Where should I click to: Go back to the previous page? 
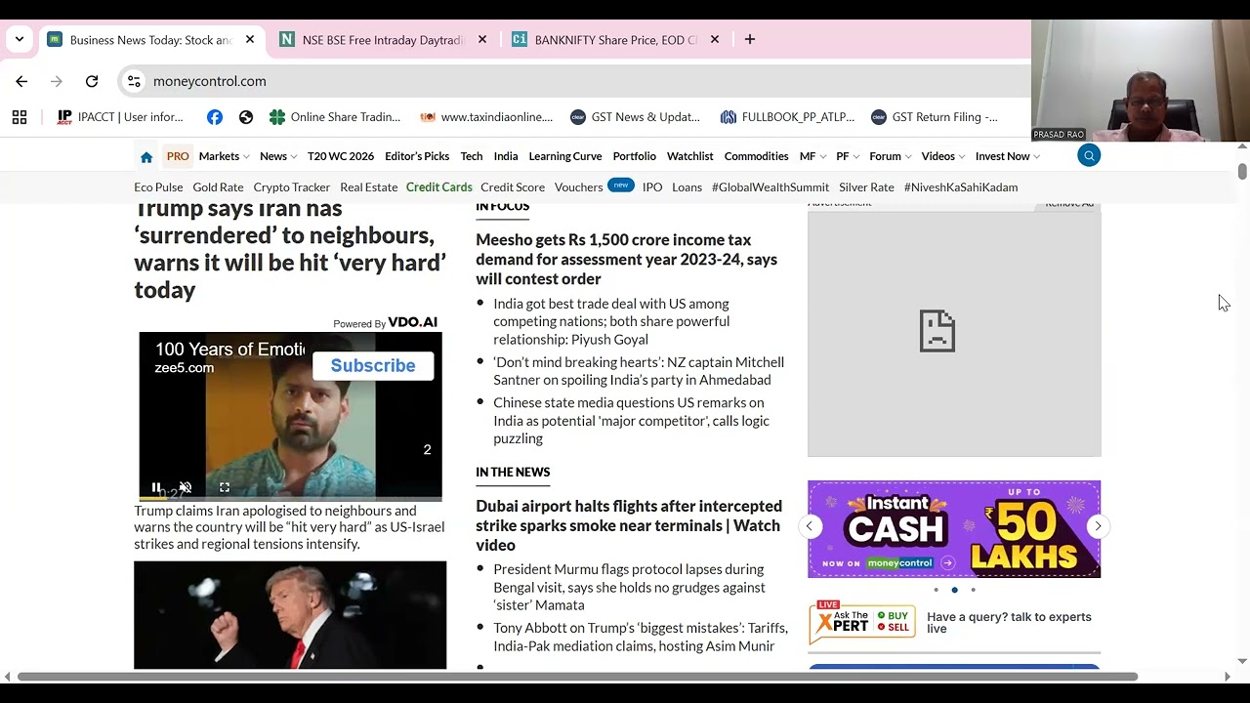21,81
